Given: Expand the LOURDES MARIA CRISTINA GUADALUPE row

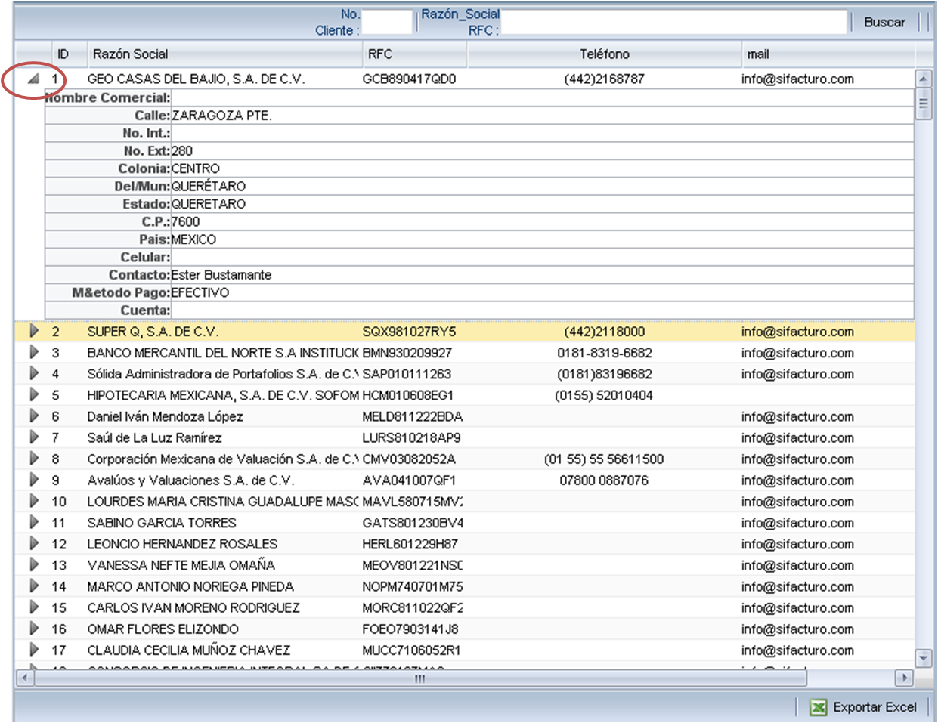Looking at the screenshot, I should (34, 501).
